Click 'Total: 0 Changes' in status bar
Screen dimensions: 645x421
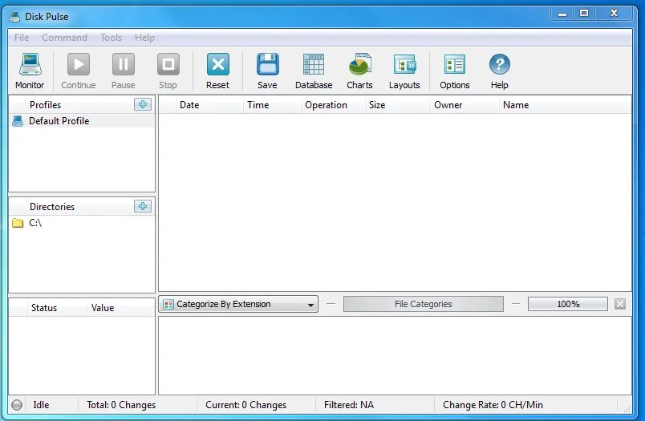(x=121, y=405)
